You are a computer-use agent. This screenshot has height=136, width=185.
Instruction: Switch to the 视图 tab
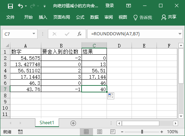pyautogui.click(x=123, y=17)
